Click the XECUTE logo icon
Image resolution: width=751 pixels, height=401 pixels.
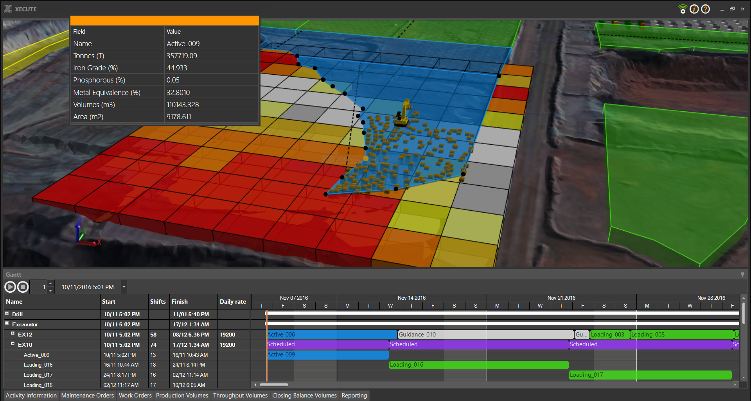point(8,9)
